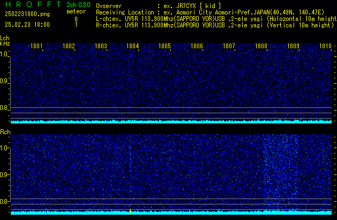Viewport: 337px width, 220px height.
Task: Click the Lch 0.8 kHz axis label
Action: click(4, 108)
